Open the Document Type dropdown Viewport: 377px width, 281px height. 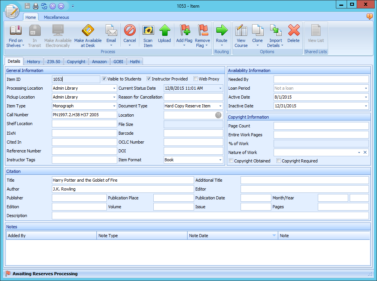[220, 105]
